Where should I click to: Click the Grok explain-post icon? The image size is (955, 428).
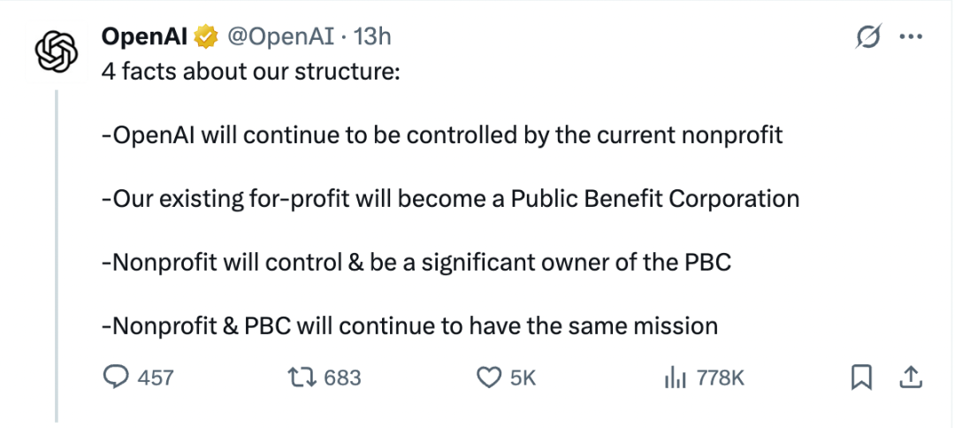pyautogui.click(x=867, y=37)
